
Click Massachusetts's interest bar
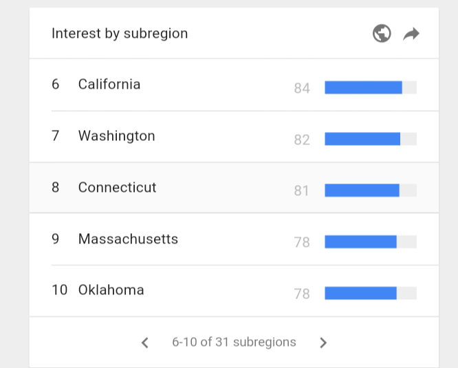point(360,242)
